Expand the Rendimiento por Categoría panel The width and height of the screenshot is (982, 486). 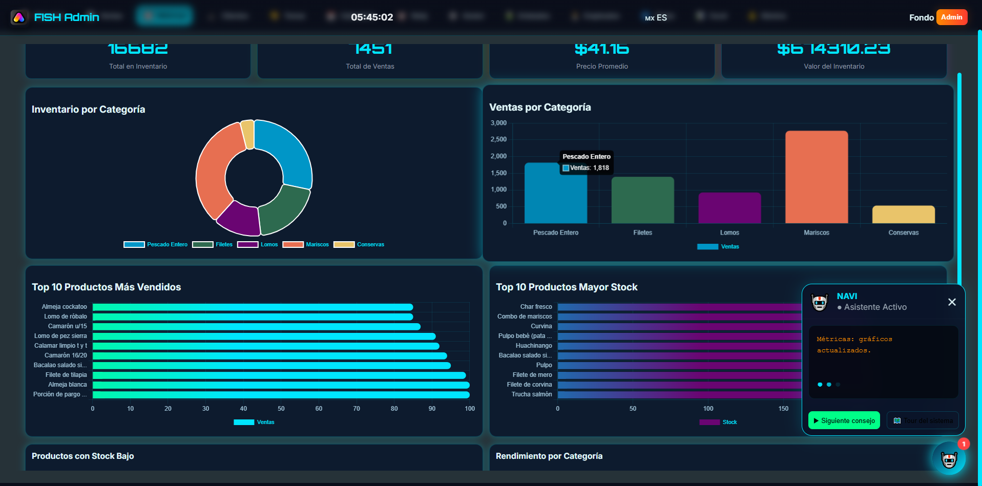pyautogui.click(x=549, y=456)
